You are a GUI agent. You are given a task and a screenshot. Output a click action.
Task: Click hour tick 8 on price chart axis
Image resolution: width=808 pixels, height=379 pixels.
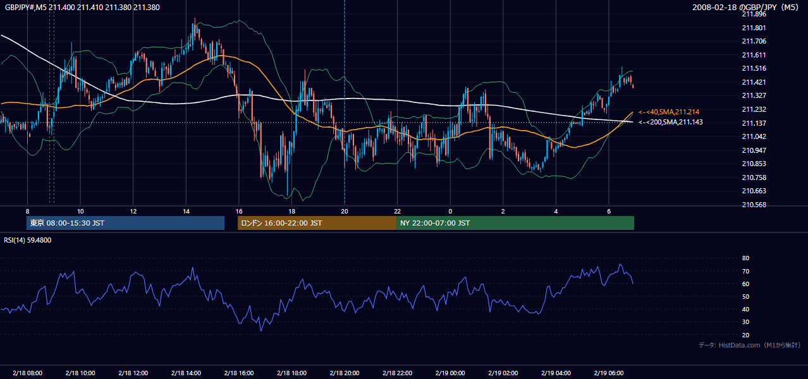(x=27, y=211)
